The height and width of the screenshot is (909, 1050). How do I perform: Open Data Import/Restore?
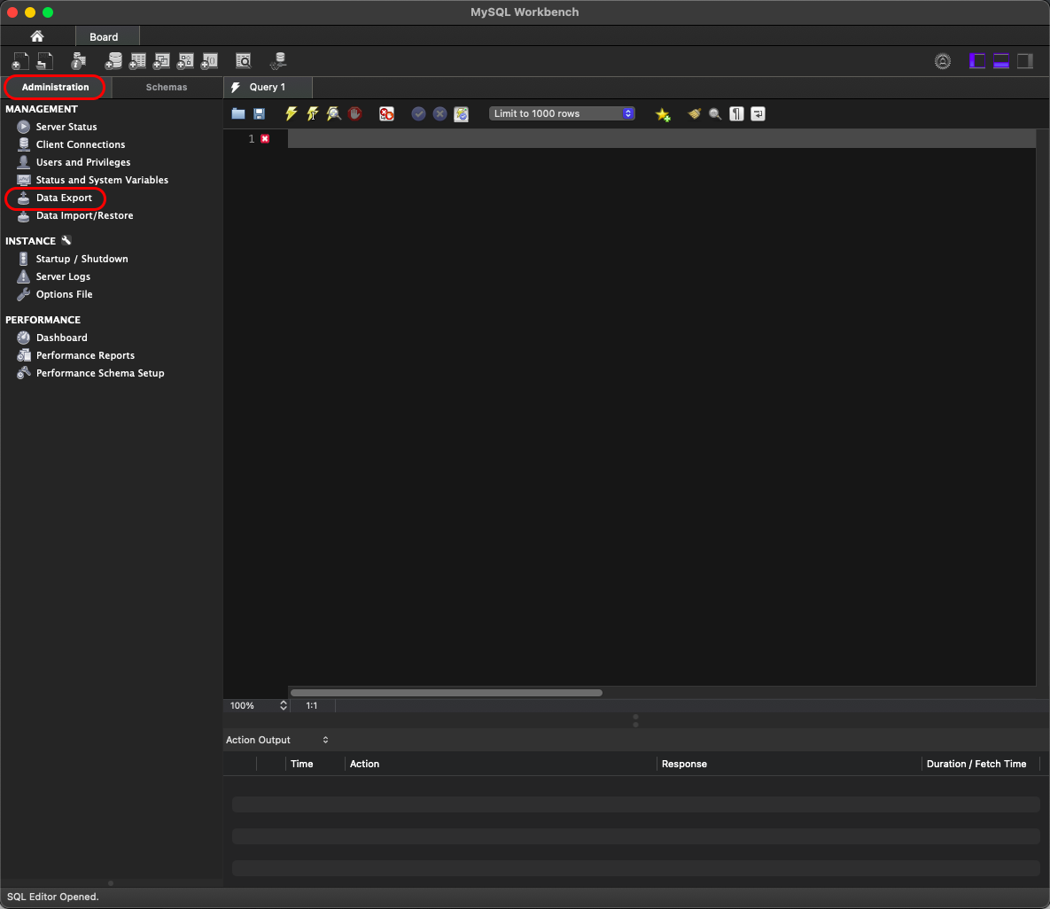[x=84, y=215]
